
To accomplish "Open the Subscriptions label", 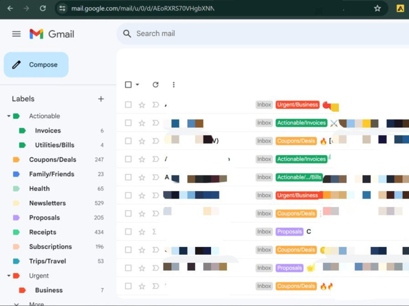I will pyautogui.click(x=50, y=247).
